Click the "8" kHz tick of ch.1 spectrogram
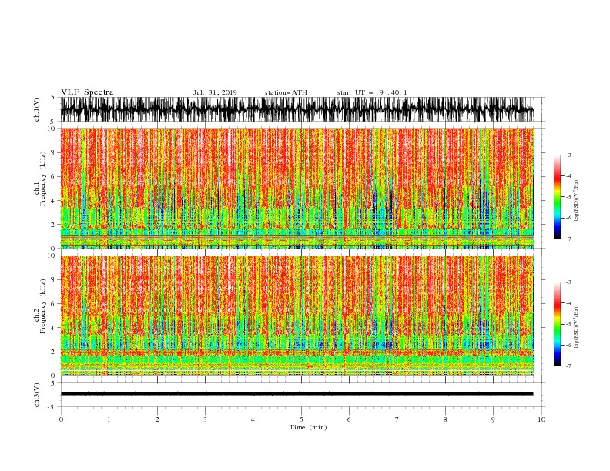Screen dimensions: 610x471 click(54, 152)
